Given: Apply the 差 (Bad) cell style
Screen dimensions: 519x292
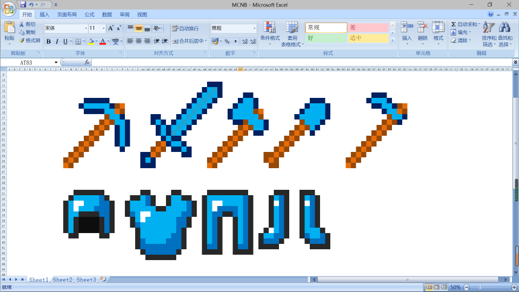Looking at the screenshot, I should (x=368, y=28).
